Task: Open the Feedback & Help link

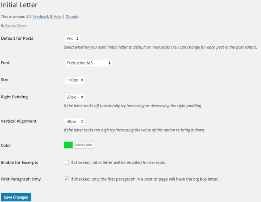Action: (x=47, y=17)
